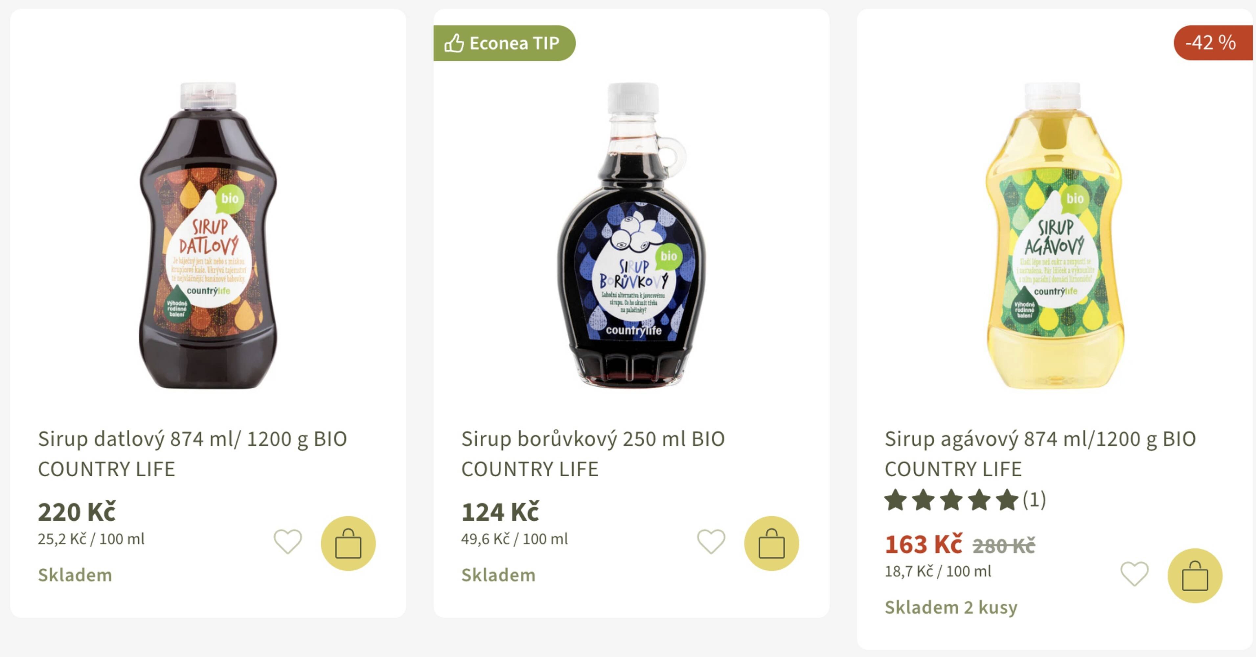Click the crossed-out 280 Kč price
Viewport: 1256px width, 657px height.
[1003, 546]
